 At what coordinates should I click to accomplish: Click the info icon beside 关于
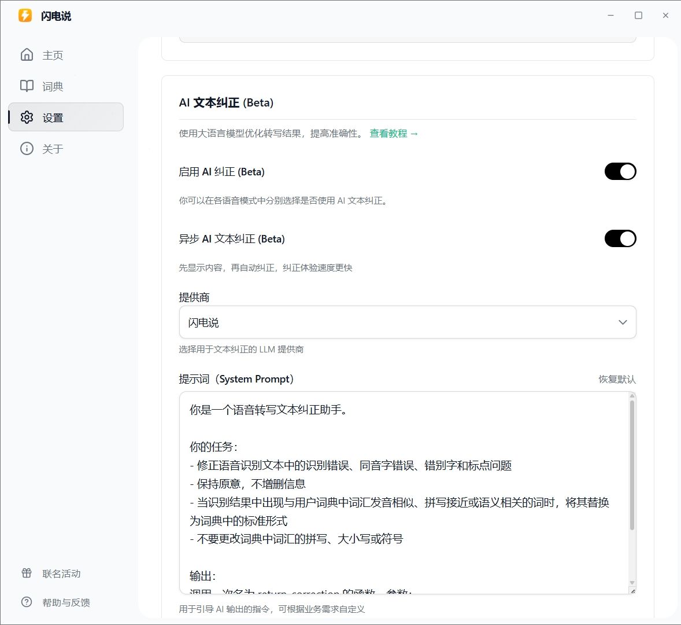[27, 149]
